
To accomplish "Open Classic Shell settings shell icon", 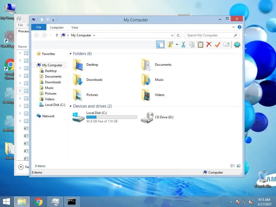I will tap(237, 44).
